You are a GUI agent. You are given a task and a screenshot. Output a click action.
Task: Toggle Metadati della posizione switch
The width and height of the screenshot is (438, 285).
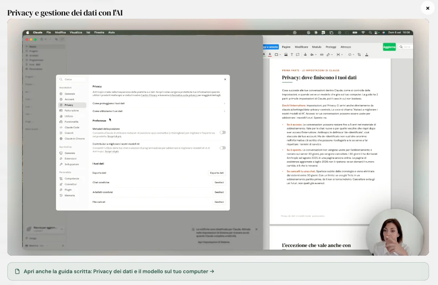[x=223, y=132]
